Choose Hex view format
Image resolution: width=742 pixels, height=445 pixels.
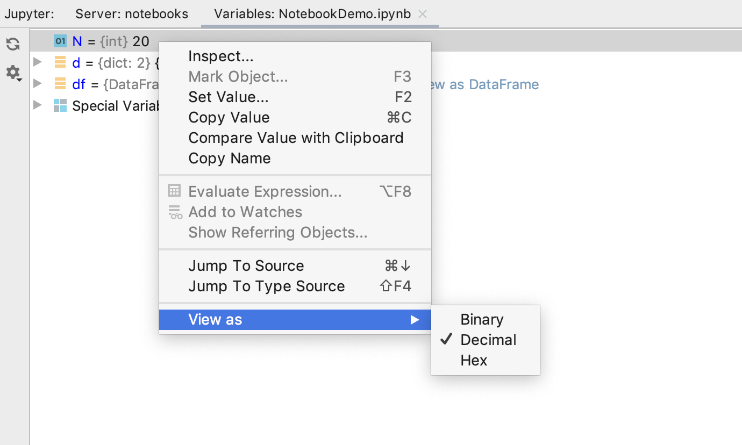coord(474,361)
